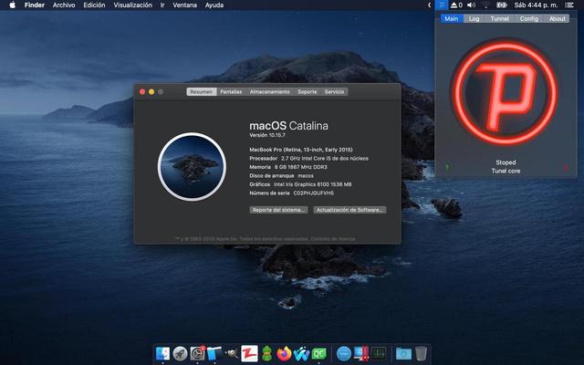Expand hidden menu bar items chevron
The height and width of the screenshot is (365, 584).
429,5
